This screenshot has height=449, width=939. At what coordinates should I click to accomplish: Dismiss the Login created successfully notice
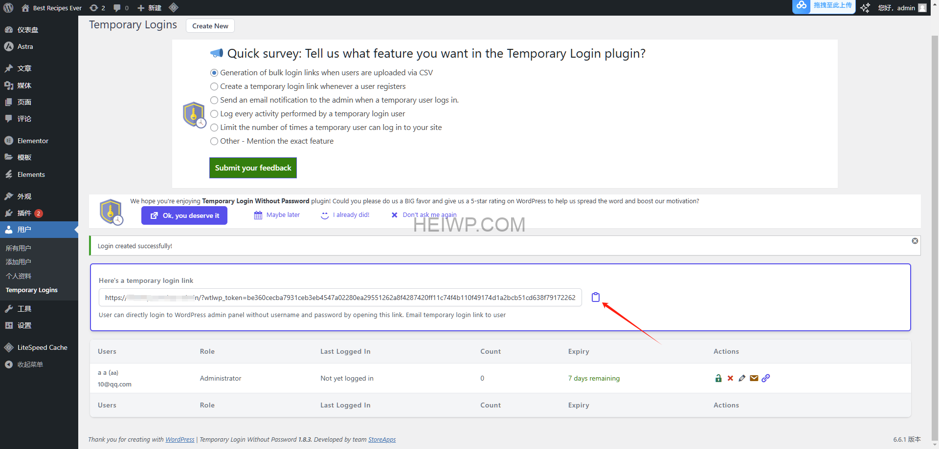915,241
